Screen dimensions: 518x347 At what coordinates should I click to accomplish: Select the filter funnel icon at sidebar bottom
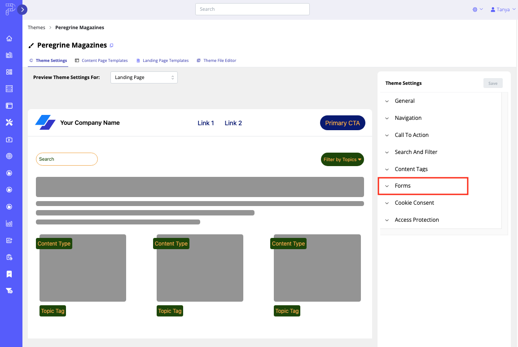pyautogui.click(x=9, y=290)
